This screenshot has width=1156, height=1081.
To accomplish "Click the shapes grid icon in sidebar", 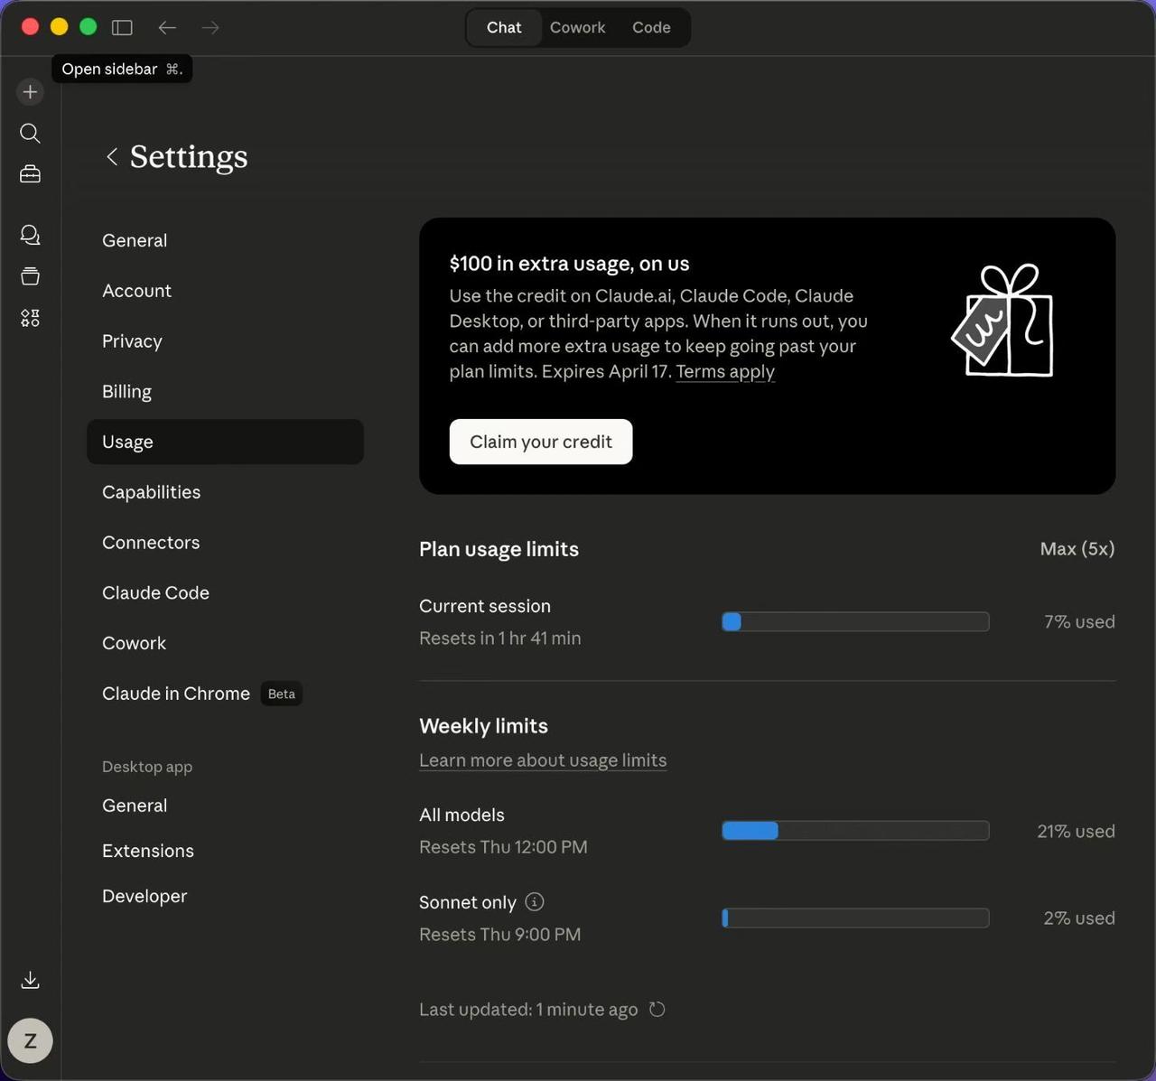I will click(x=30, y=318).
